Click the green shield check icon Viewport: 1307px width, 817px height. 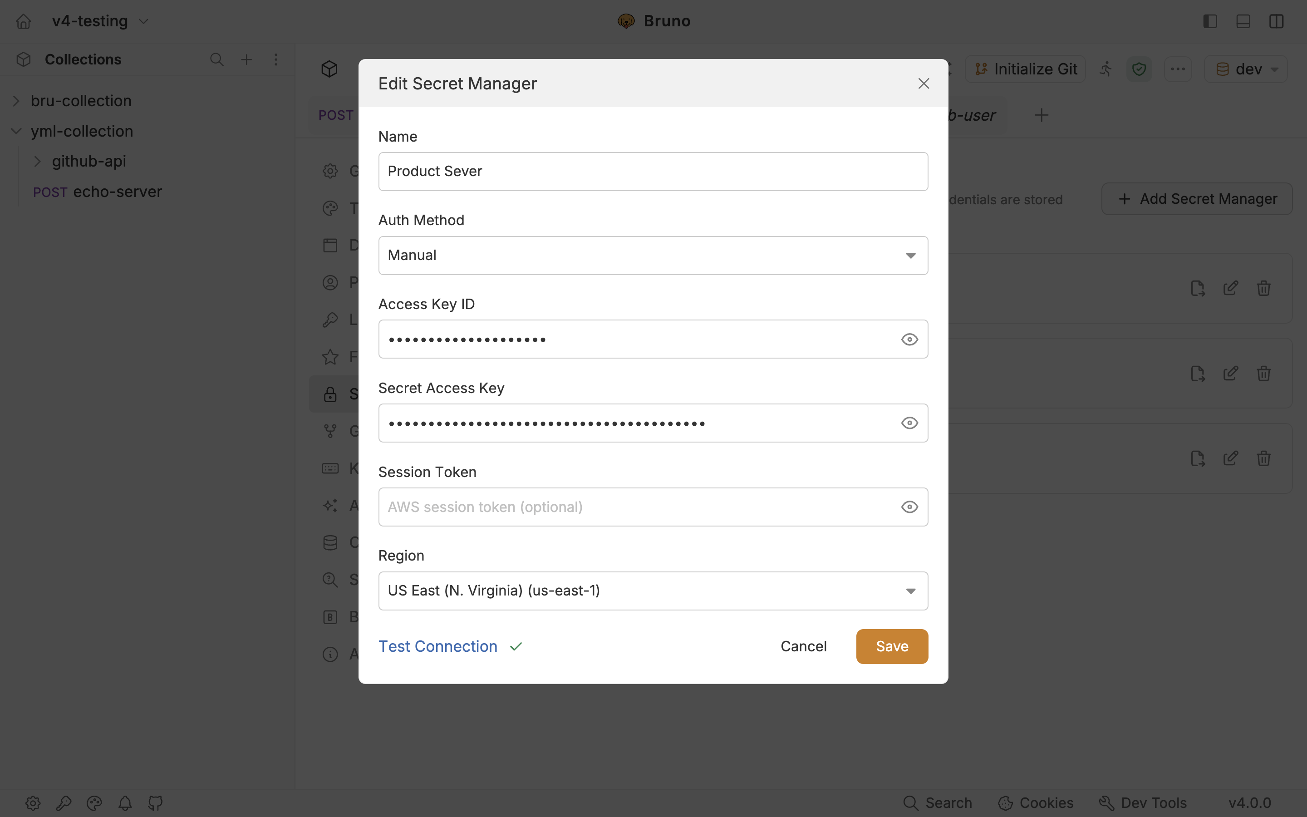pos(1139,69)
